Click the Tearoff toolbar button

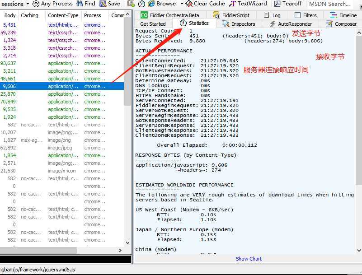click(288, 4)
